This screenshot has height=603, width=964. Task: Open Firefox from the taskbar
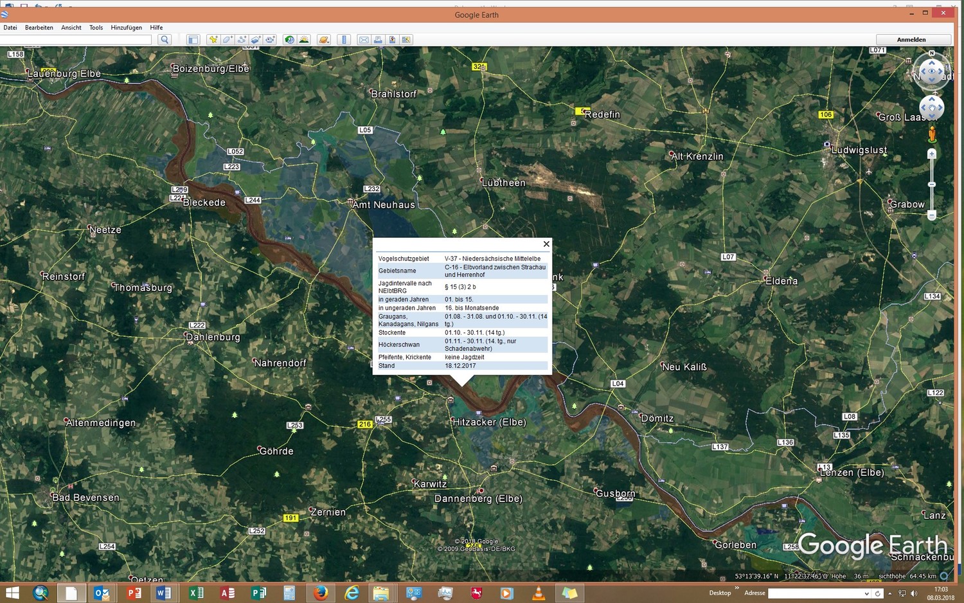click(320, 593)
